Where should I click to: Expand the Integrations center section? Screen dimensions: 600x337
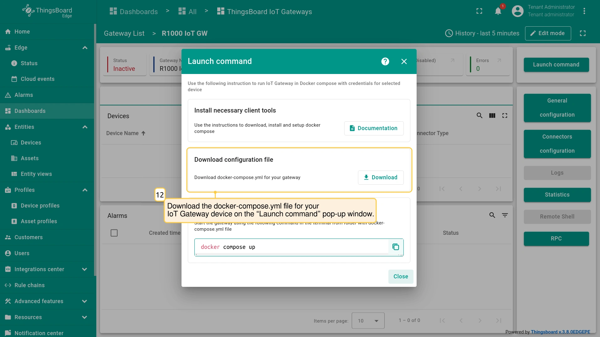(85, 269)
